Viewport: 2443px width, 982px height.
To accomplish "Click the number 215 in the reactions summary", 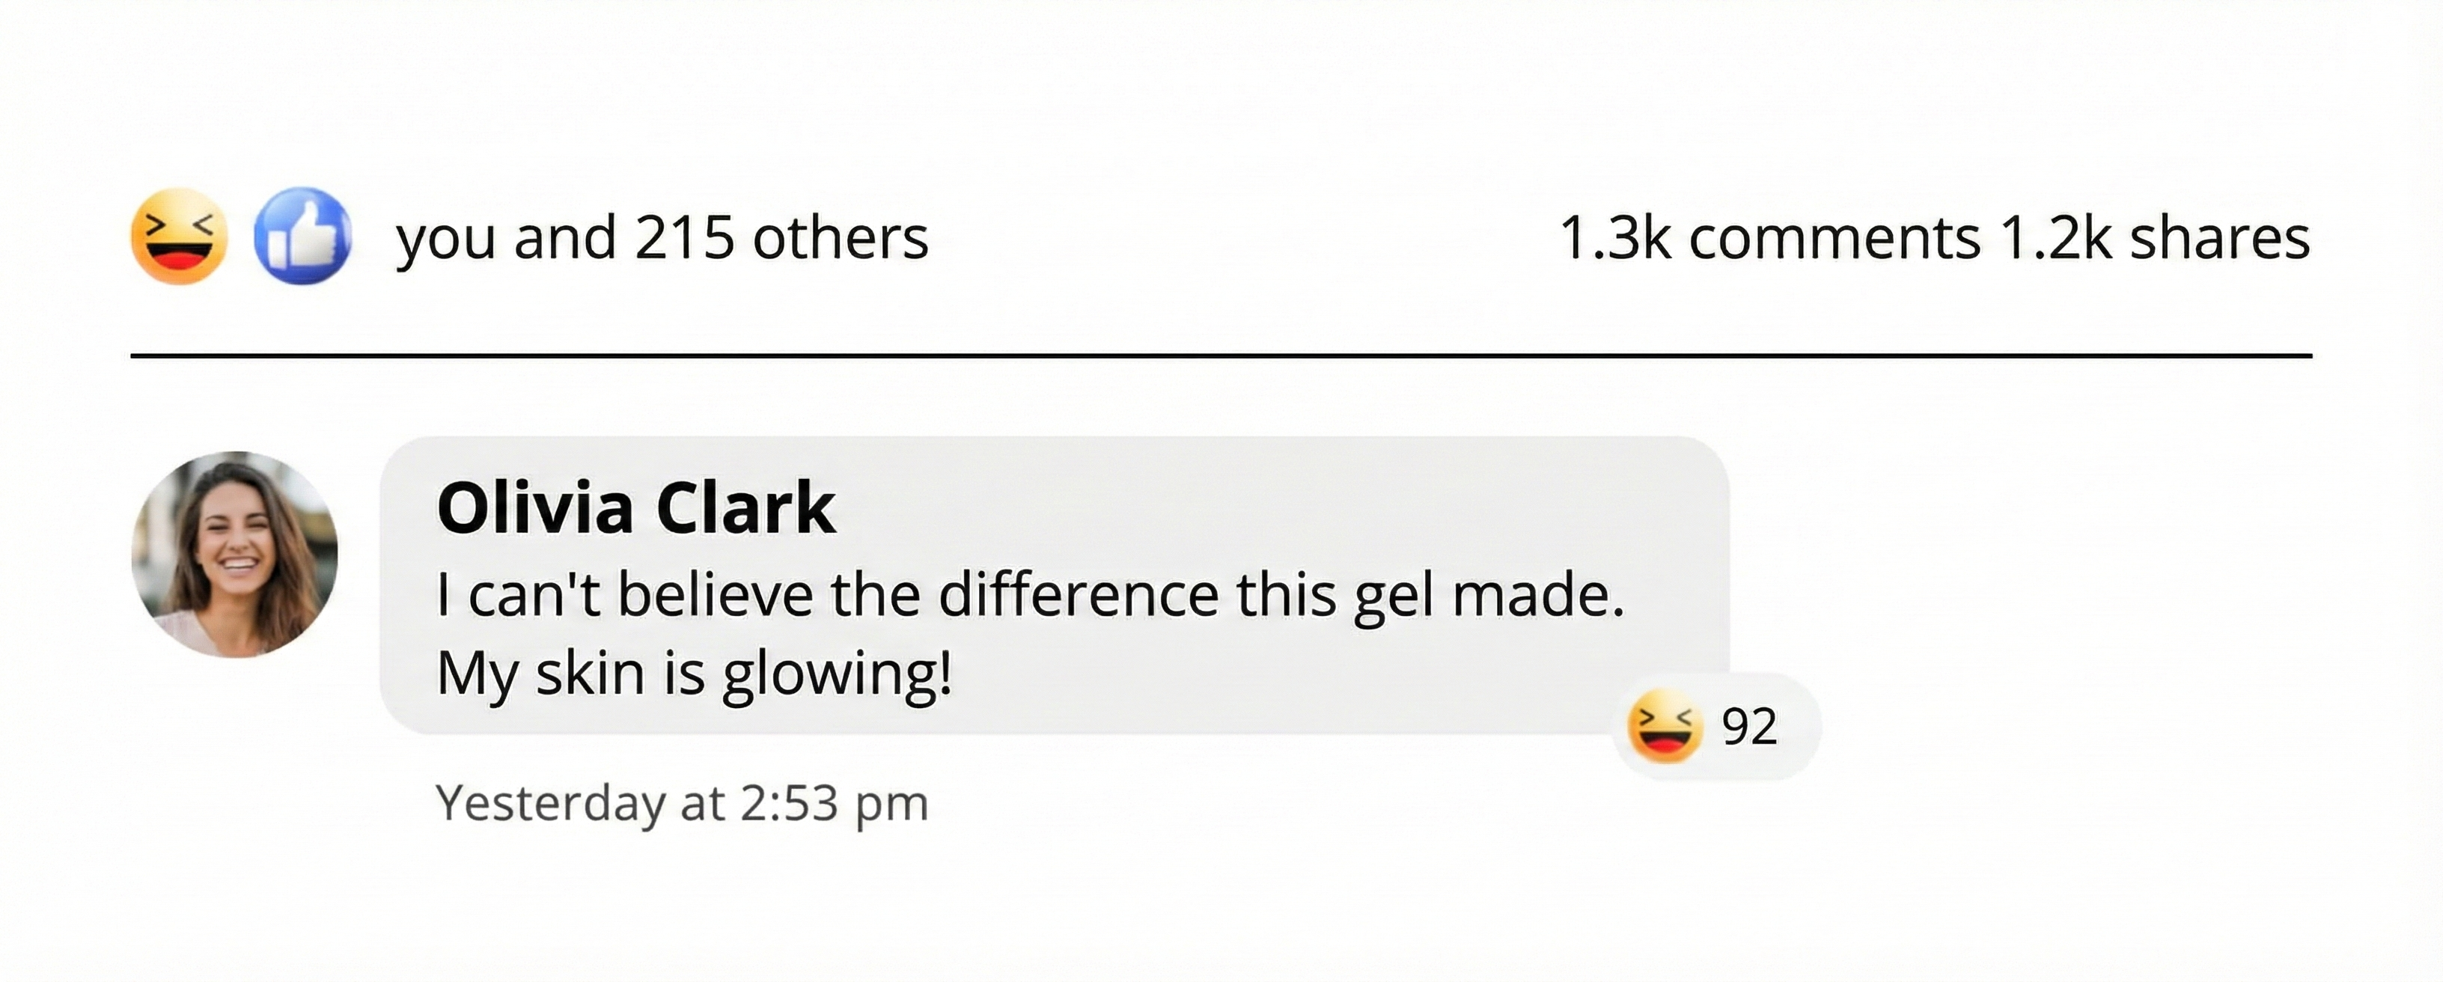I will 684,238.
